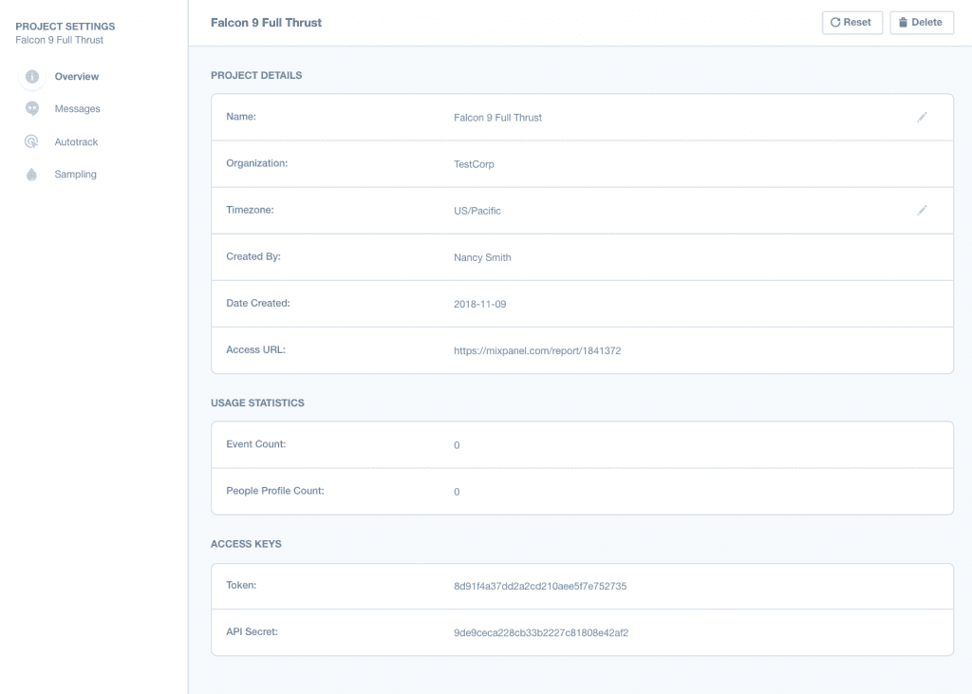The height and width of the screenshot is (694, 972).
Task: Select the project Token value
Action: click(x=540, y=587)
